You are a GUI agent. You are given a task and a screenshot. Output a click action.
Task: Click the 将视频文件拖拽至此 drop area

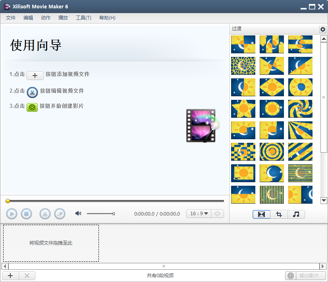pos(51,243)
